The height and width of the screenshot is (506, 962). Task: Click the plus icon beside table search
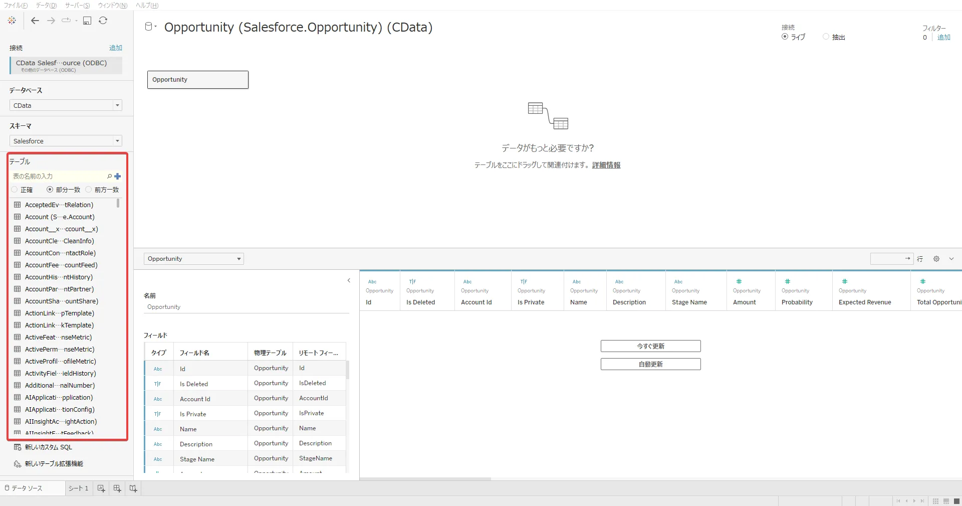click(x=118, y=177)
